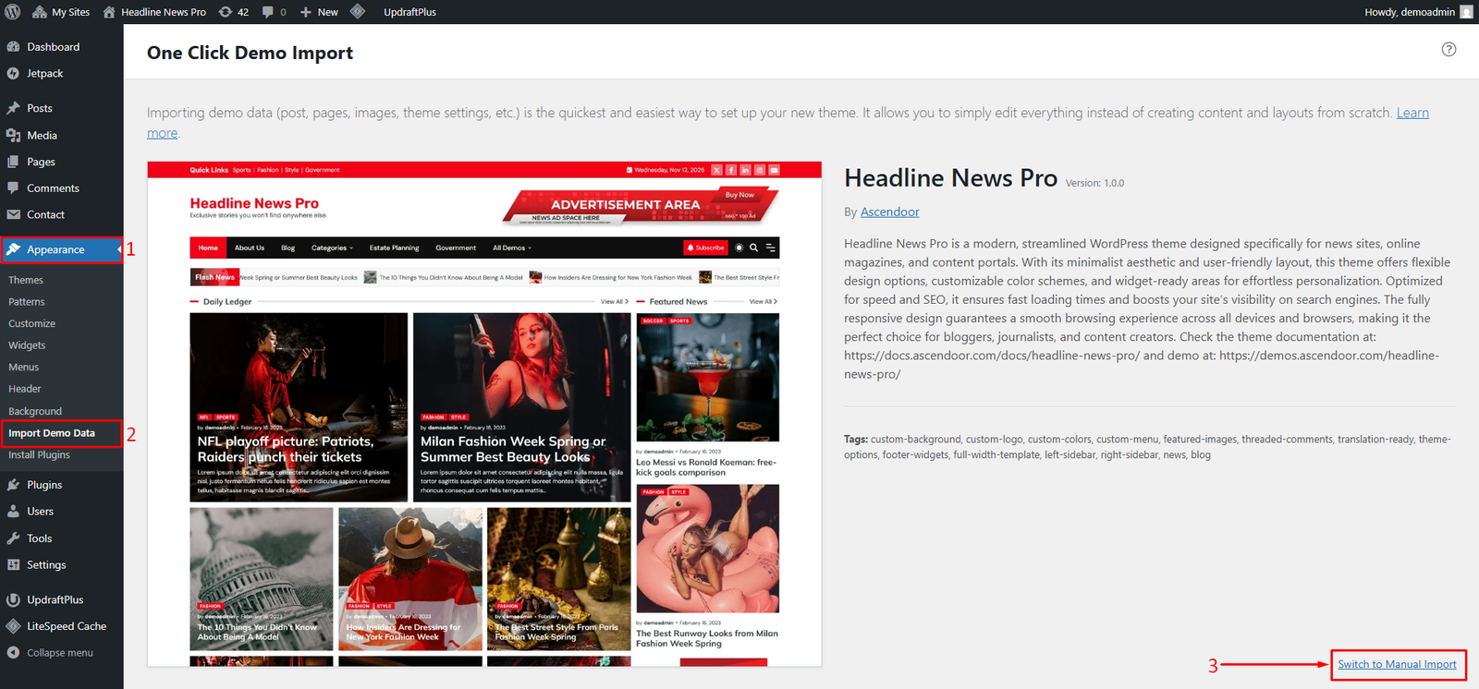Click the help question mark icon
The image size is (1479, 689).
pos(1448,50)
